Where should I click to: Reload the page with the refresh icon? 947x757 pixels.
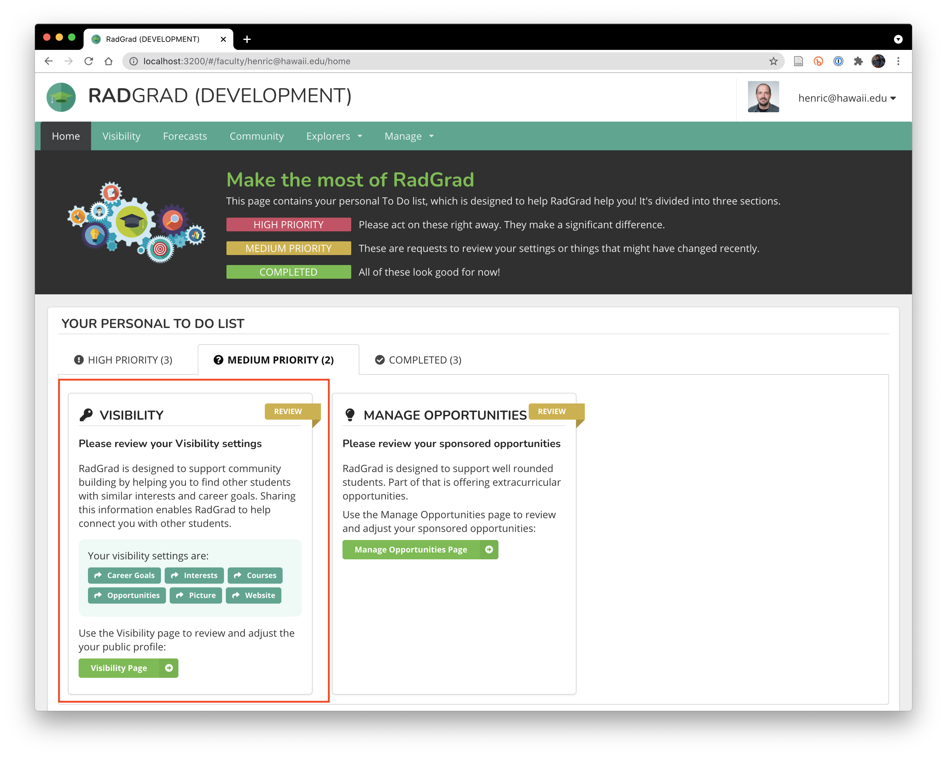click(x=89, y=61)
